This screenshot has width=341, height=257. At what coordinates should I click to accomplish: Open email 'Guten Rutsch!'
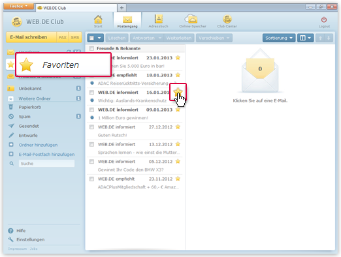coord(112,135)
